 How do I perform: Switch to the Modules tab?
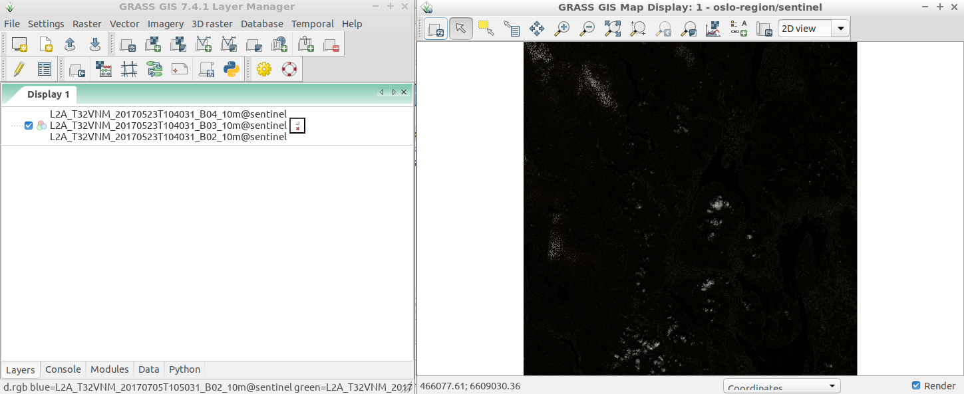pyautogui.click(x=110, y=369)
